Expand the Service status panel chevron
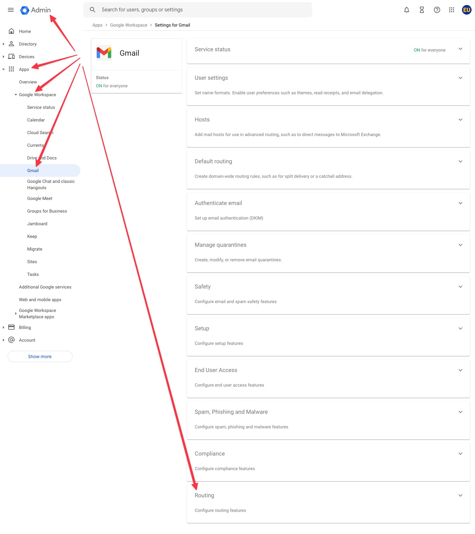This screenshot has height=534, width=475. 460,49
